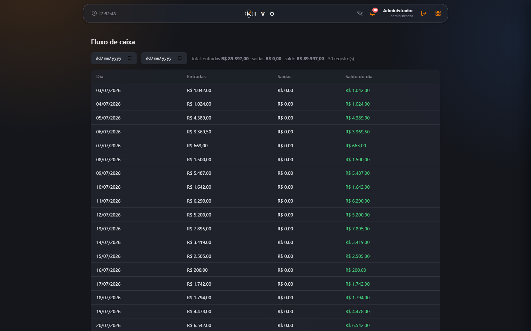Click the 30 registro(s) count

341,59
